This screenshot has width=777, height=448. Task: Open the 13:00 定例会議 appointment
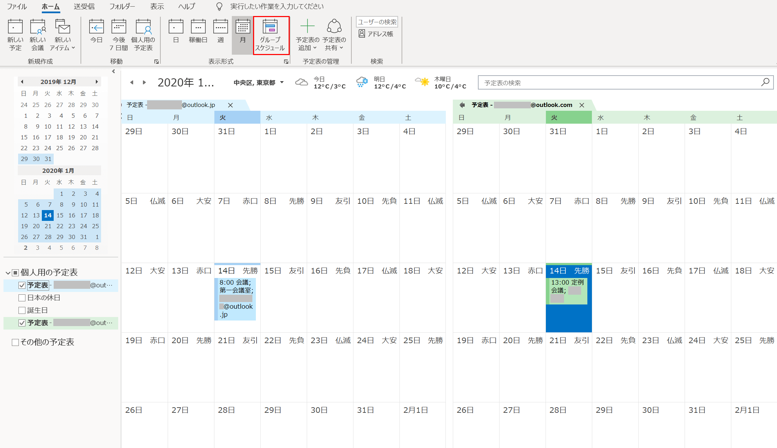(567, 291)
